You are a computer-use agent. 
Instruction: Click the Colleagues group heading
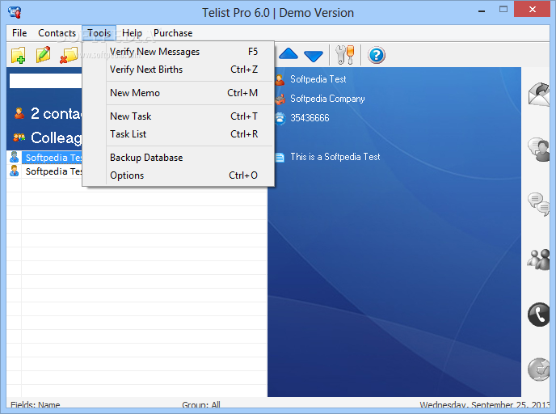[56, 137]
